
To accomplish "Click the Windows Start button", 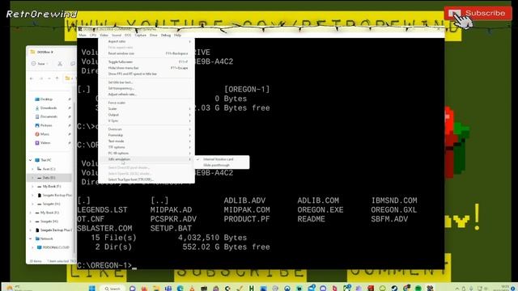I will click(91, 289).
